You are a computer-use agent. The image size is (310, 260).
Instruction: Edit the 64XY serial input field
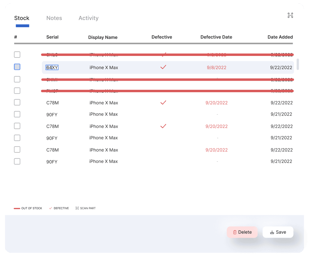pyautogui.click(x=52, y=67)
